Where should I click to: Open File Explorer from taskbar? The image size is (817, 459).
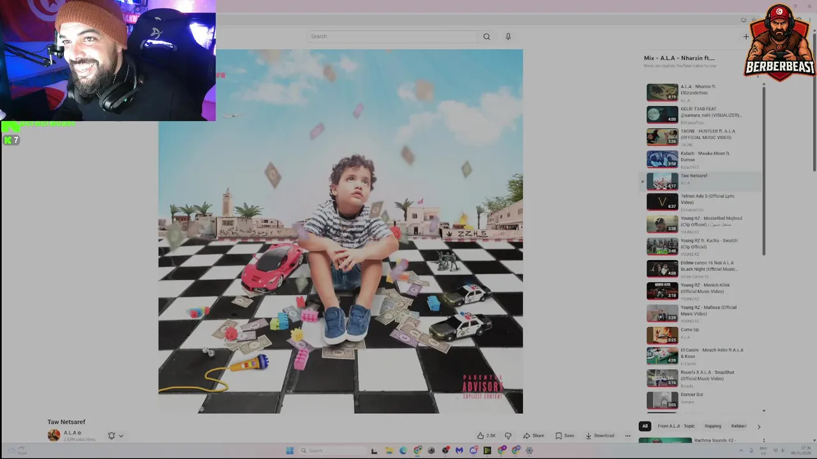389,451
